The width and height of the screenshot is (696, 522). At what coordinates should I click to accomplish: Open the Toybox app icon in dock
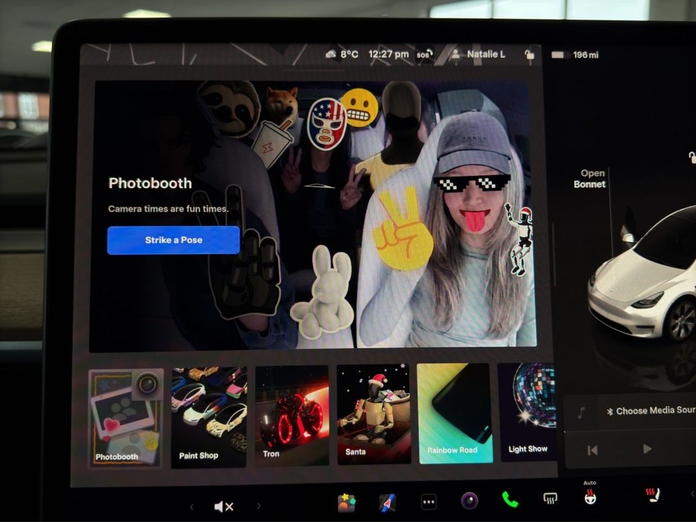click(x=347, y=502)
